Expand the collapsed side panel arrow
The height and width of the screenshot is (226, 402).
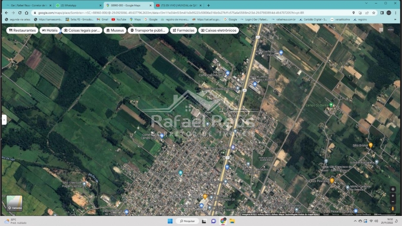(x=4, y=119)
